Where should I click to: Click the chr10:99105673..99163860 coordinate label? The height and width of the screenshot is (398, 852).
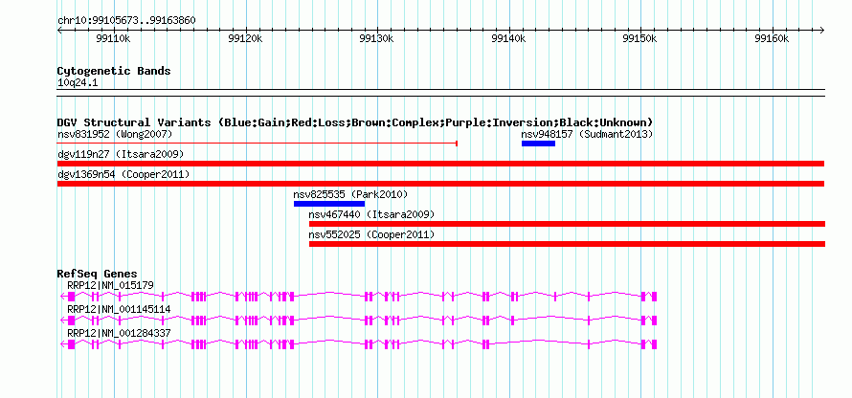126,20
